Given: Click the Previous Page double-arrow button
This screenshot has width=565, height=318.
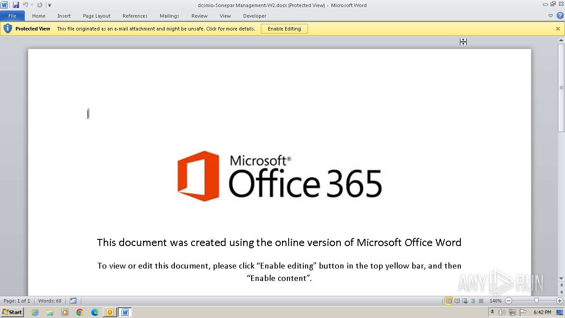Looking at the screenshot, I should pyautogui.click(x=561, y=285).
